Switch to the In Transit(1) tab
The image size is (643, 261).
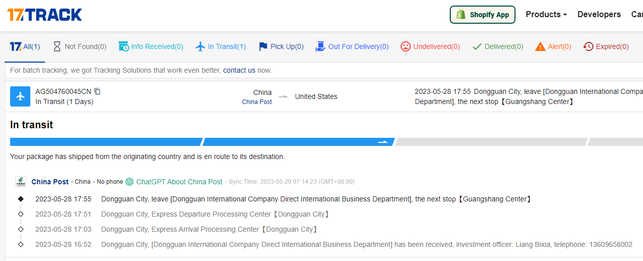[221, 46]
